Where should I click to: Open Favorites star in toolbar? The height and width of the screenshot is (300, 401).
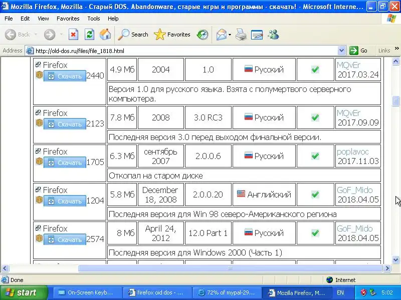tap(172, 34)
